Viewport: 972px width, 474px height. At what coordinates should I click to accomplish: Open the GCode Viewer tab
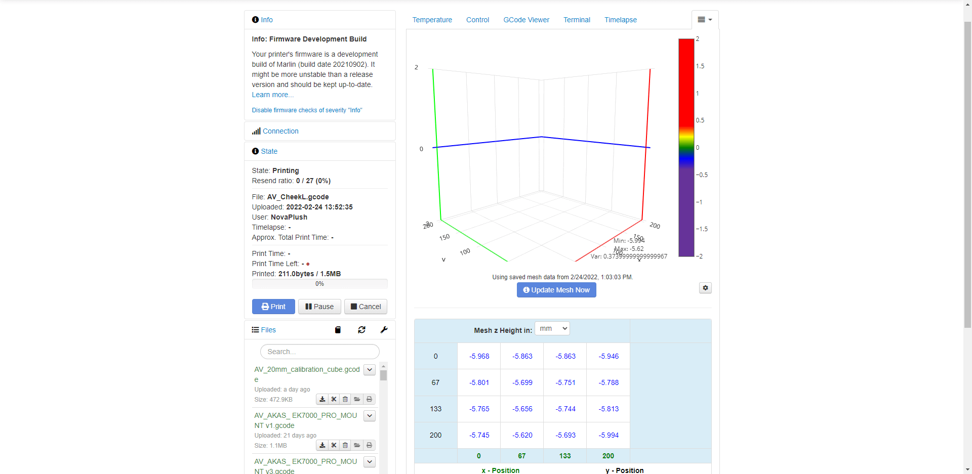pos(526,20)
